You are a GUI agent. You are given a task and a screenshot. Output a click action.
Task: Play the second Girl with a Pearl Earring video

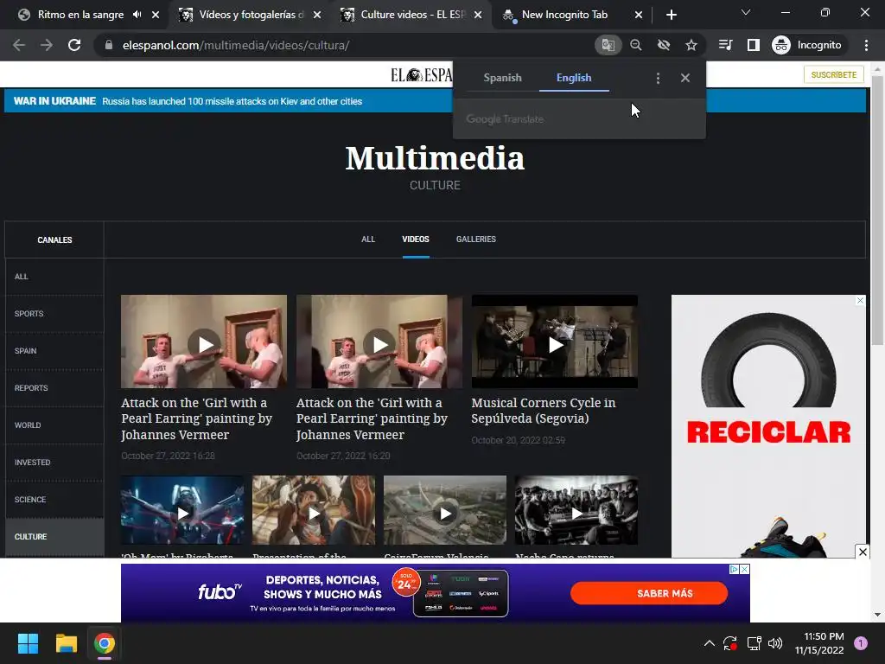[379, 342]
